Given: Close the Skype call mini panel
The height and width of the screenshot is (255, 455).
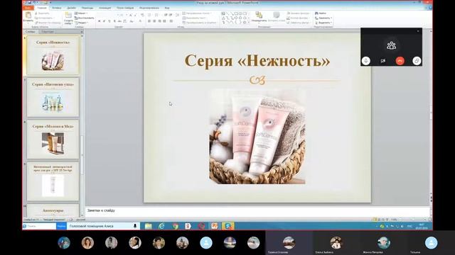Looking at the screenshot, I should tap(418, 31).
